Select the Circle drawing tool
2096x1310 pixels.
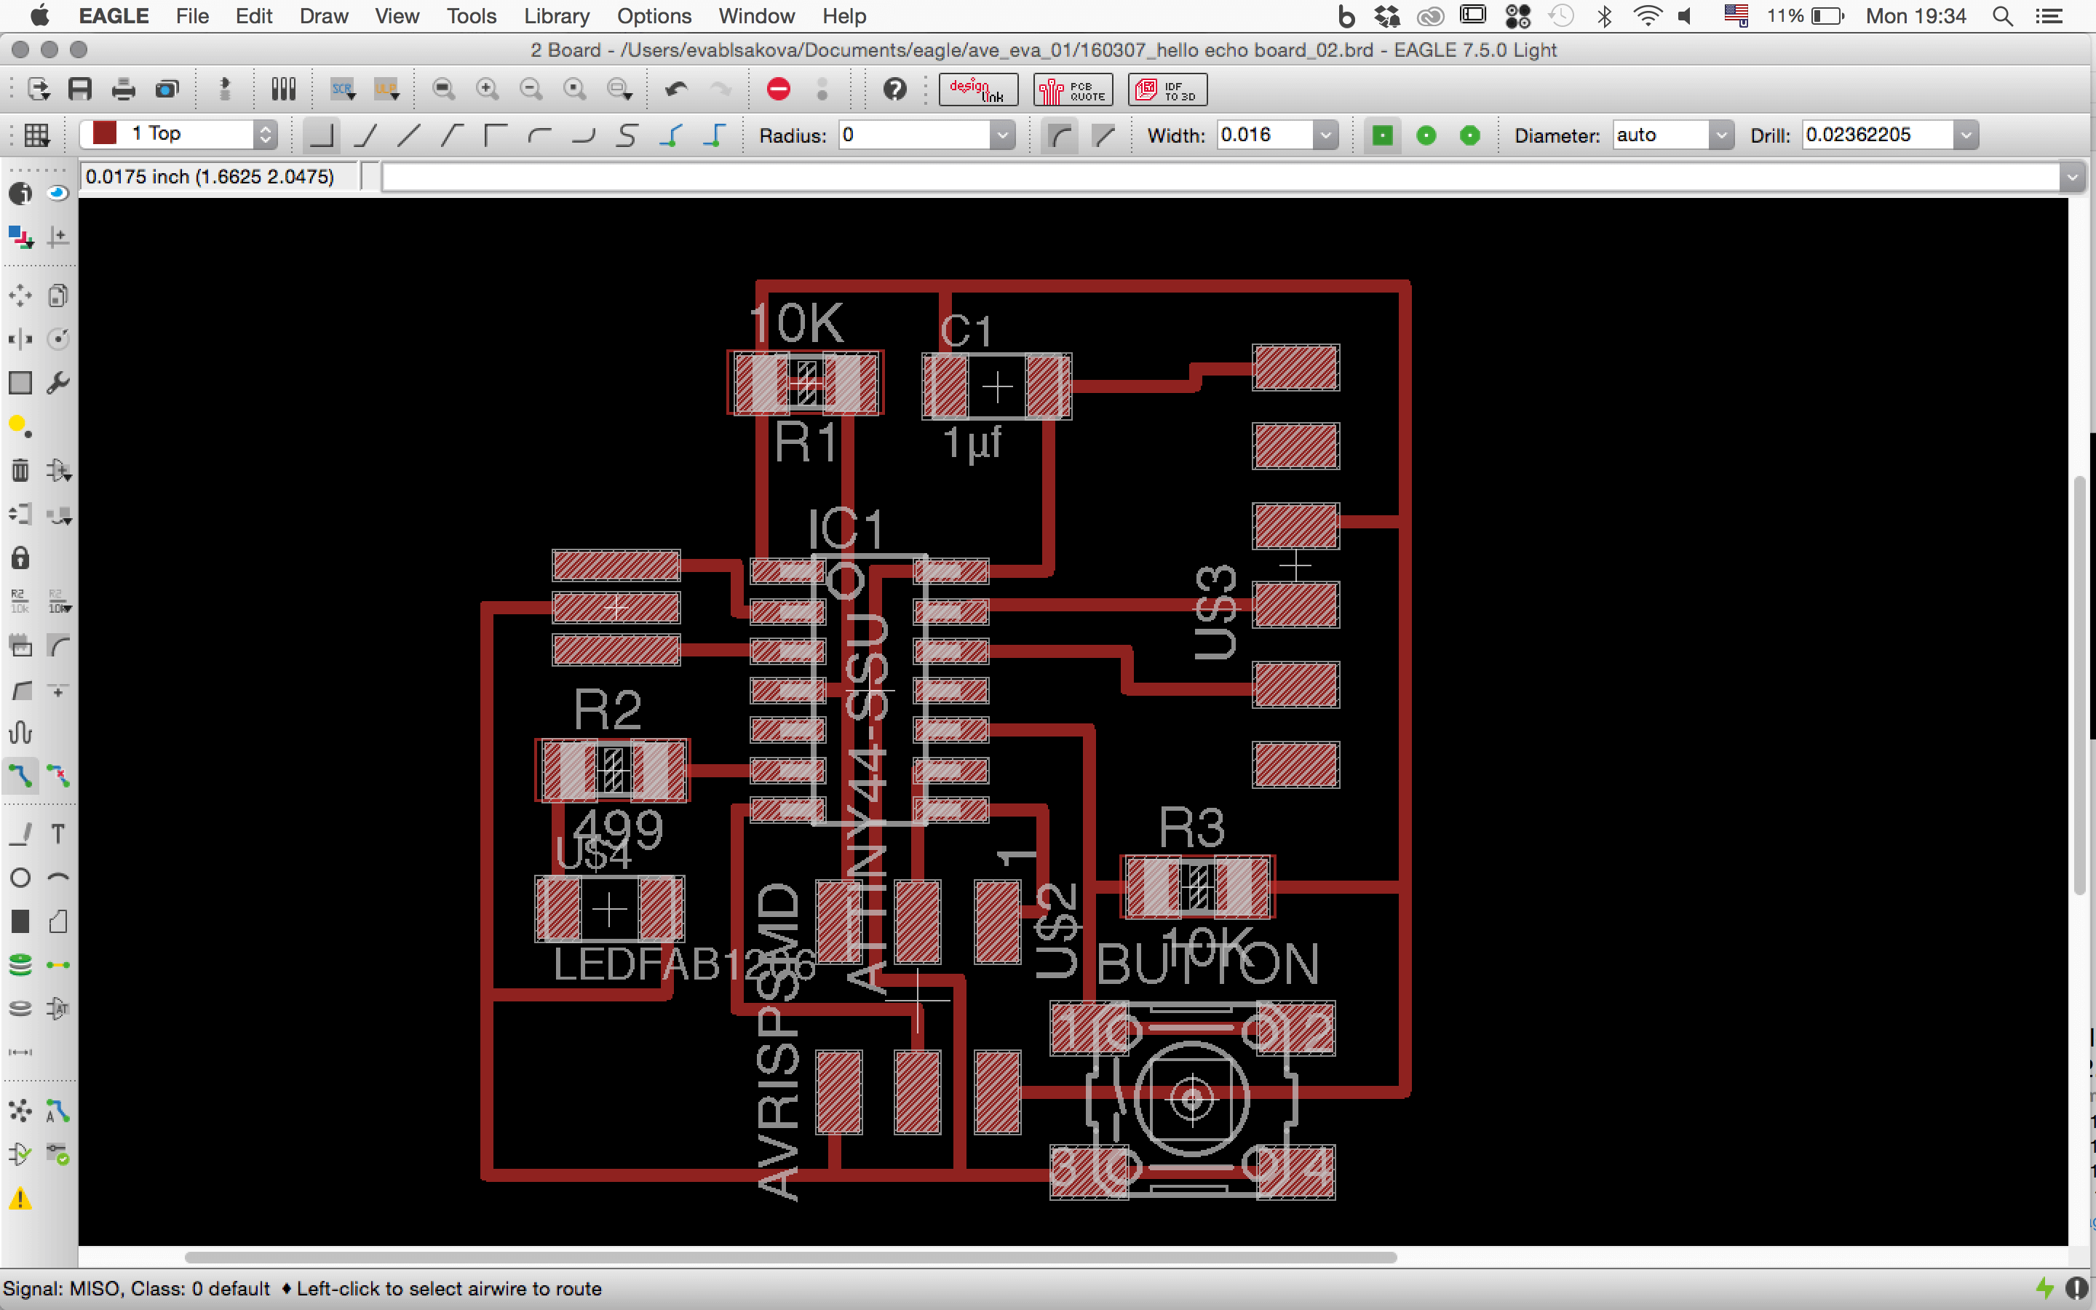click(20, 878)
